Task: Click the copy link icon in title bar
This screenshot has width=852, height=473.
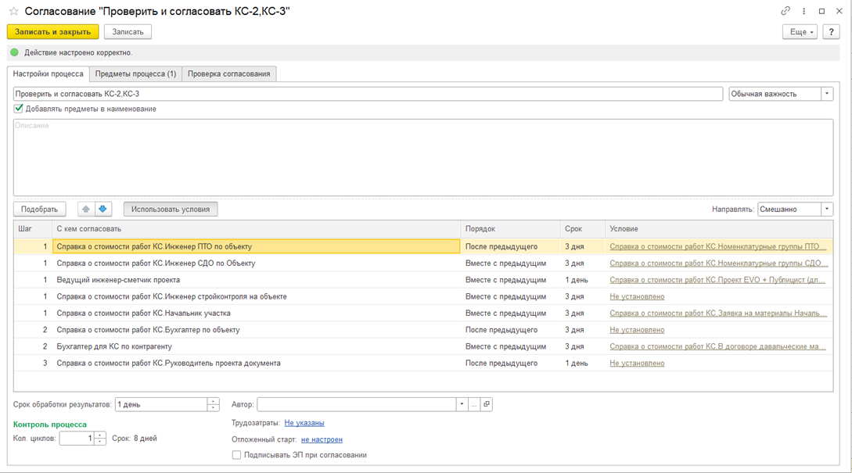Action: pyautogui.click(x=785, y=11)
